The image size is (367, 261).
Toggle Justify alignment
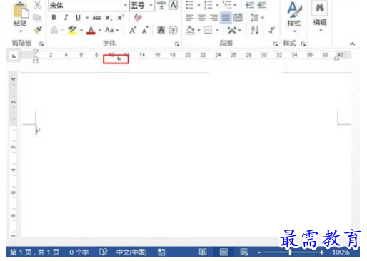[226, 18]
